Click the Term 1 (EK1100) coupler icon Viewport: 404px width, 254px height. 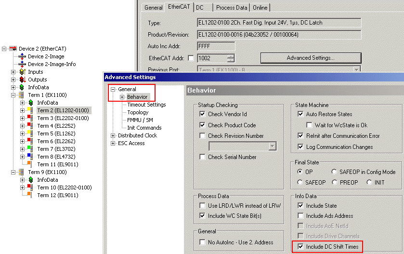(x=22, y=95)
